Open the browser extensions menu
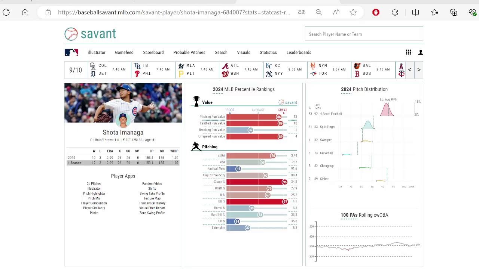This screenshot has height=269, width=479. click(x=395, y=12)
